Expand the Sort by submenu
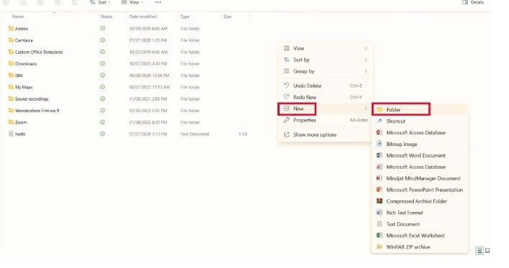509x268 pixels. pyautogui.click(x=366, y=60)
